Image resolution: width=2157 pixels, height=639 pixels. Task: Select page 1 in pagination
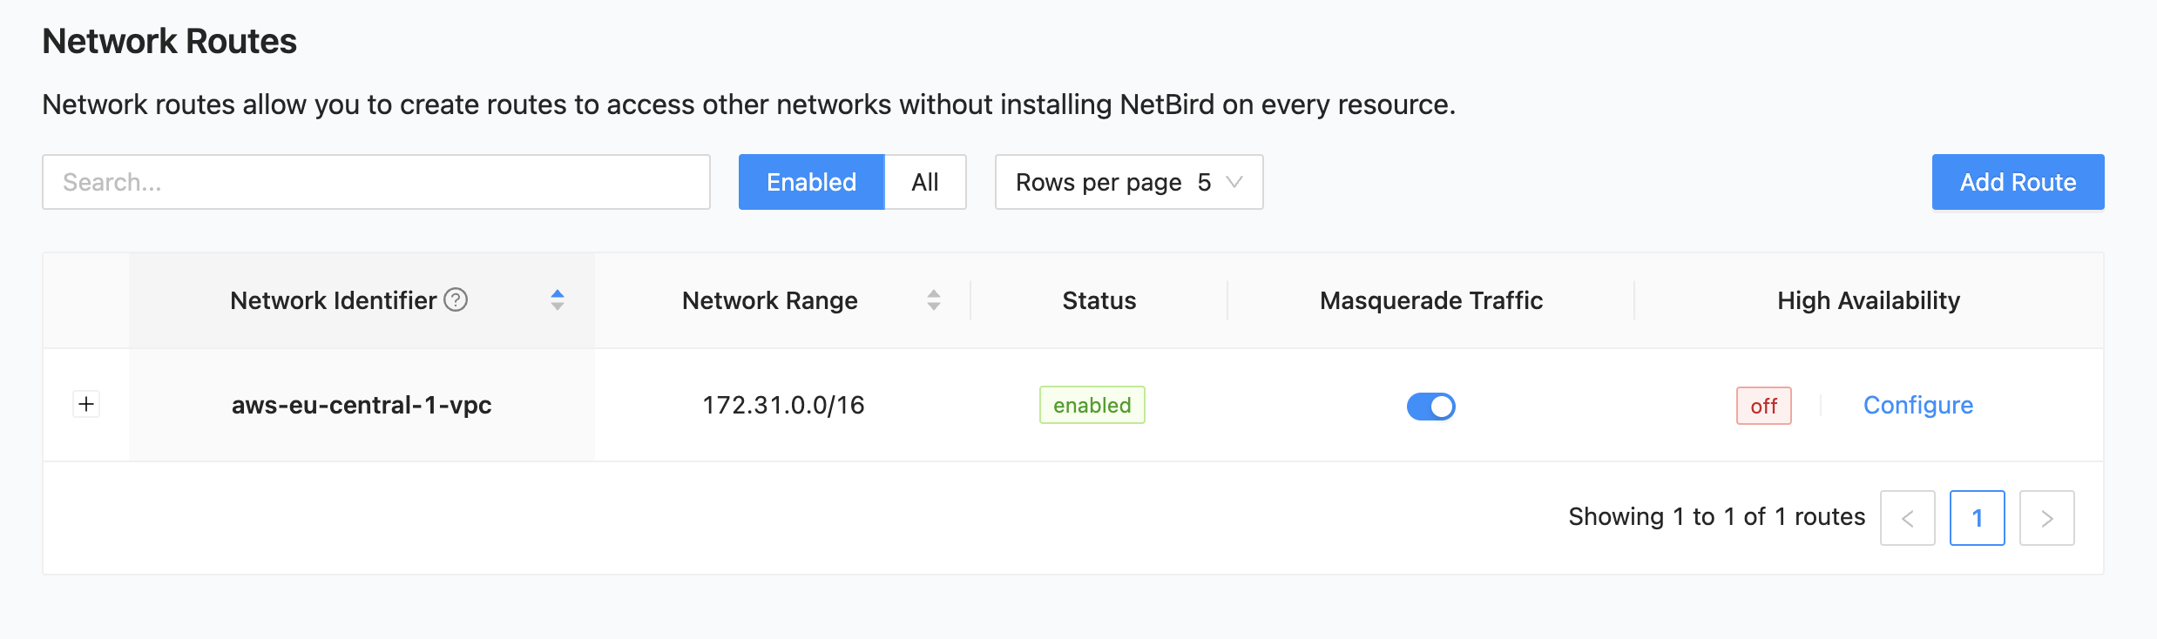point(1977,518)
